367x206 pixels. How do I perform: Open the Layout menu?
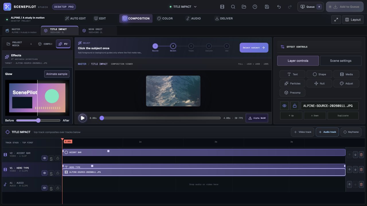tap(353, 19)
